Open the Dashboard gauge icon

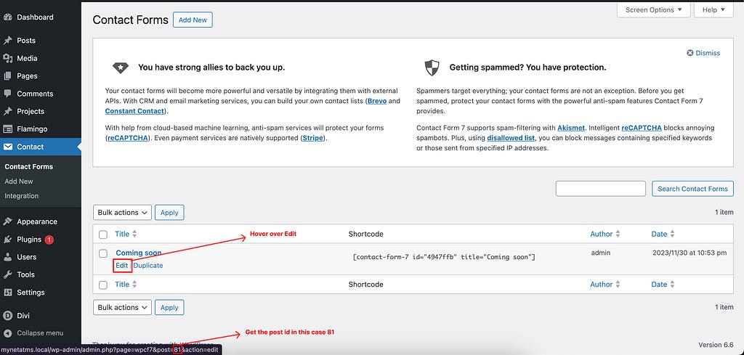(x=7, y=17)
